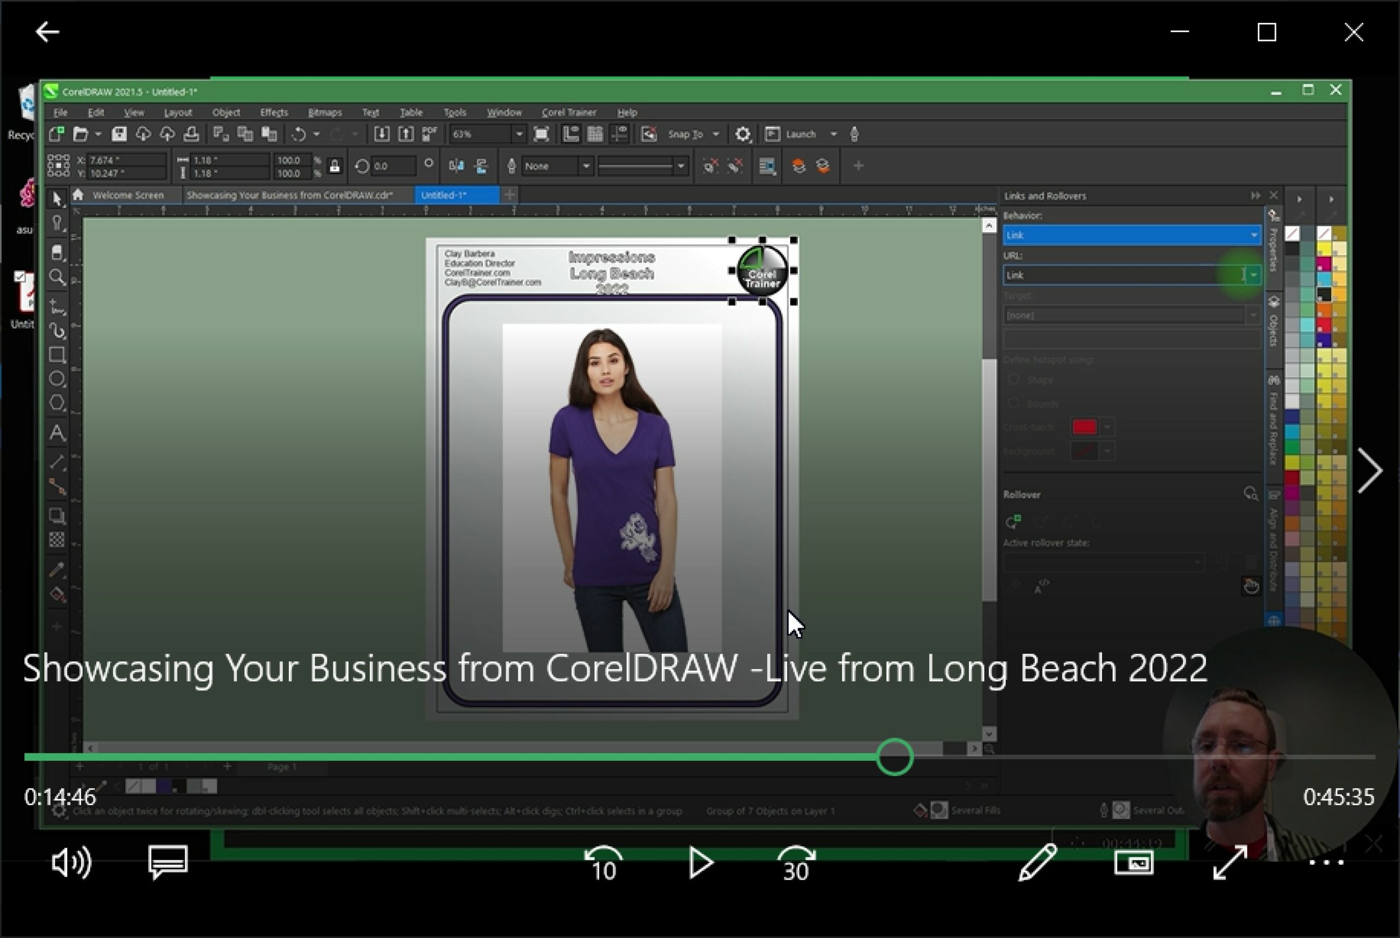The image size is (1400, 938).
Task: Click the Export icon in standard toolbar
Action: click(406, 134)
